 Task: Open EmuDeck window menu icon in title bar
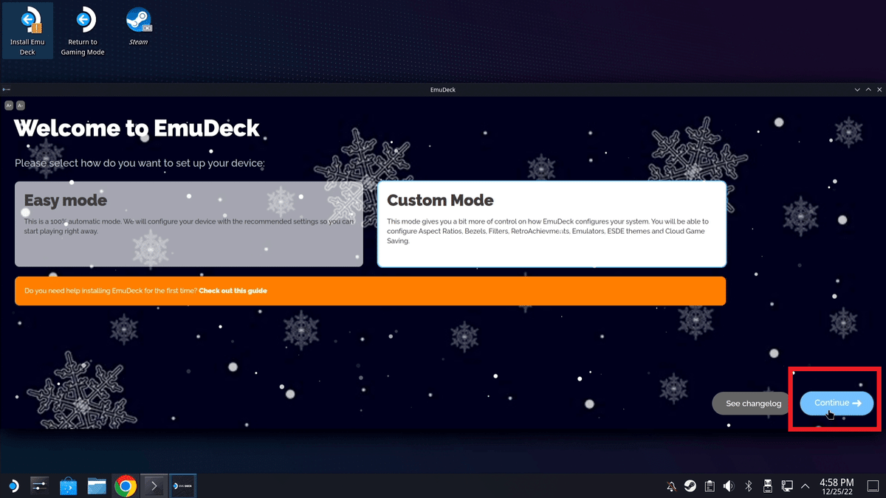pos(6,89)
